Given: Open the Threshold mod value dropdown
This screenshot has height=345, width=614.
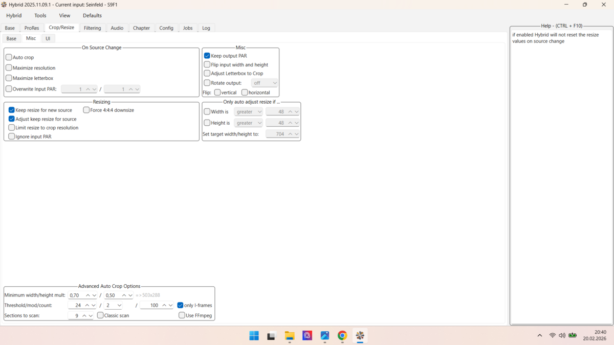Looking at the screenshot, I should pos(114,305).
